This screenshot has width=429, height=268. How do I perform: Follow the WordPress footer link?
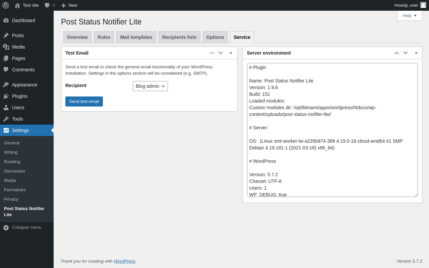[124, 261]
